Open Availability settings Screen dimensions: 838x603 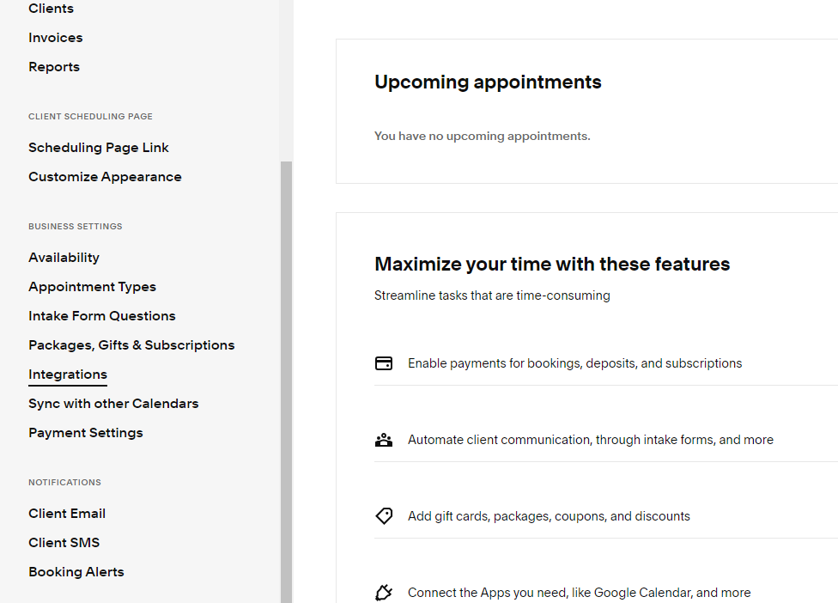(x=64, y=258)
